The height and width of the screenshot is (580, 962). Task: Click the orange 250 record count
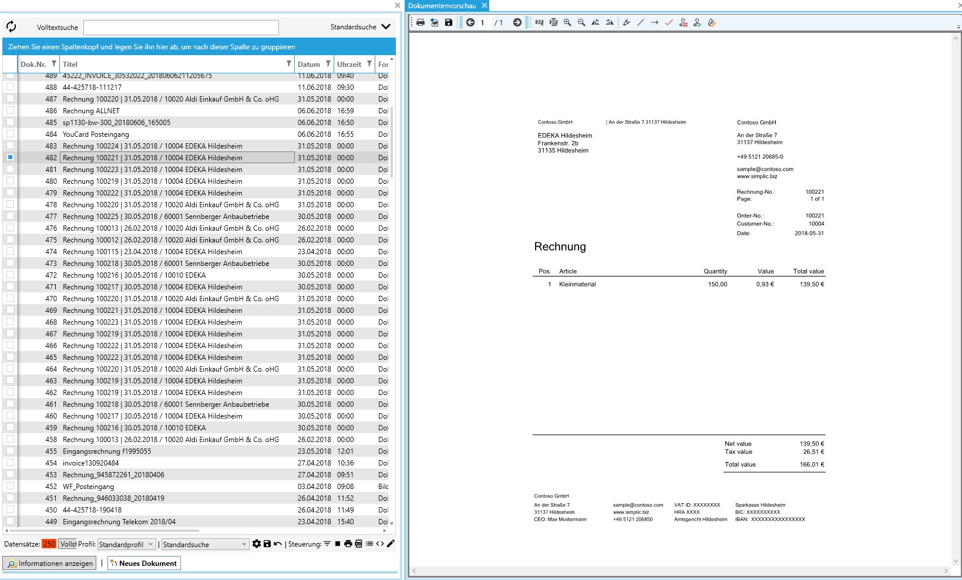(x=49, y=544)
